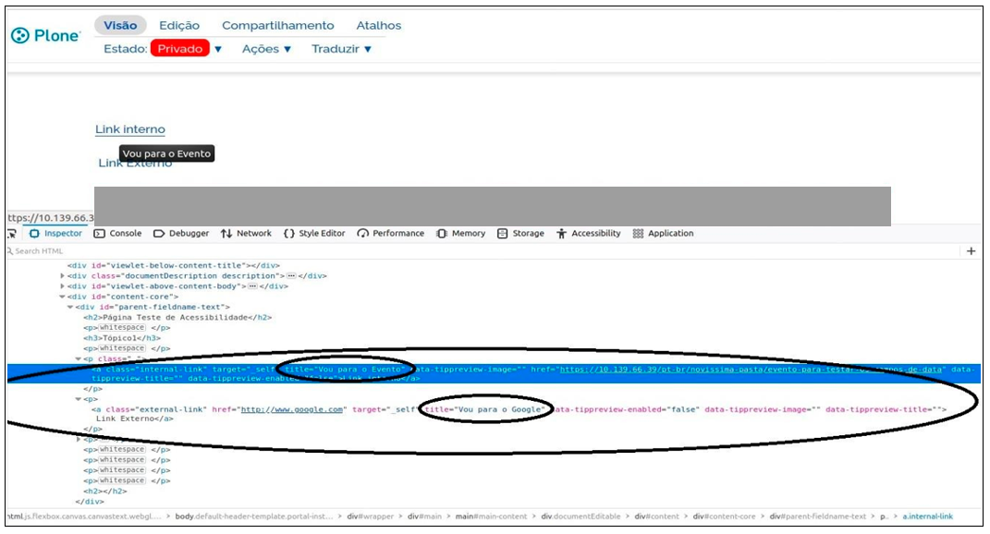
Task: Open the Estado Privado dropdown
Action: pyautogui.click(x=187, y=49)
